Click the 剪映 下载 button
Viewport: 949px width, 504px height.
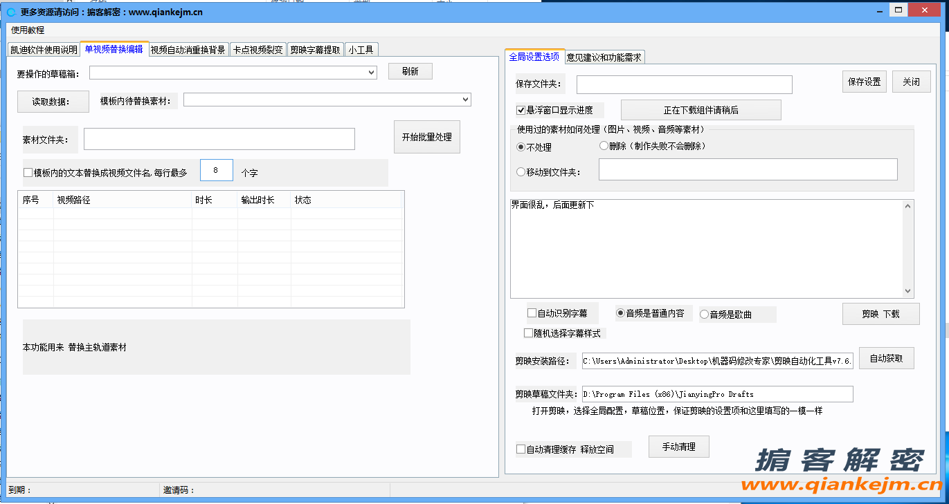[x=881, y=314]
